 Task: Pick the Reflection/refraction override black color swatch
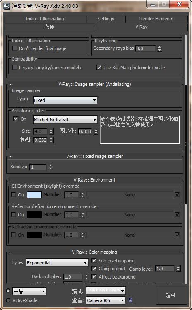[x=34, y=215]
